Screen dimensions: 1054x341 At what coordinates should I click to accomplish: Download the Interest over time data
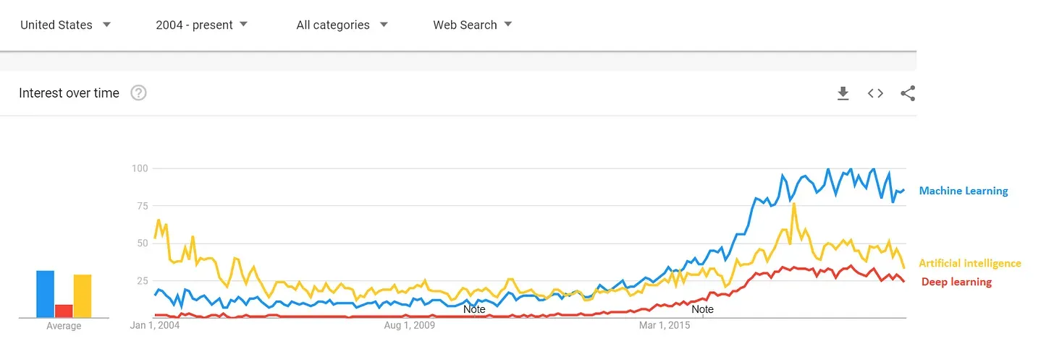[x=843, y=93]
